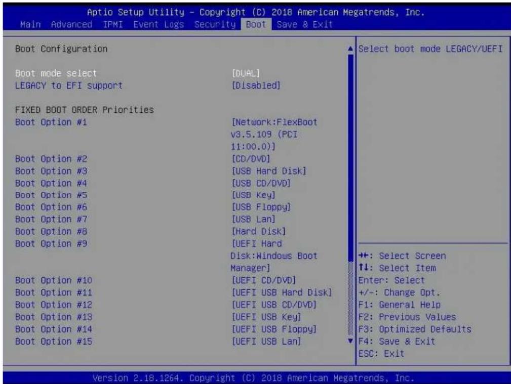The image size is (511, 384).
Task: Open the [DUAL] boot mode value
Action: 246,73
